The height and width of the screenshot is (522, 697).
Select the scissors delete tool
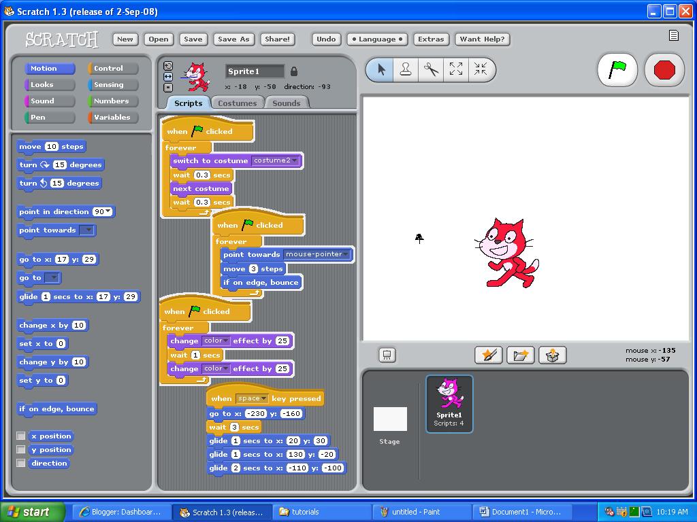coord(431,70)
